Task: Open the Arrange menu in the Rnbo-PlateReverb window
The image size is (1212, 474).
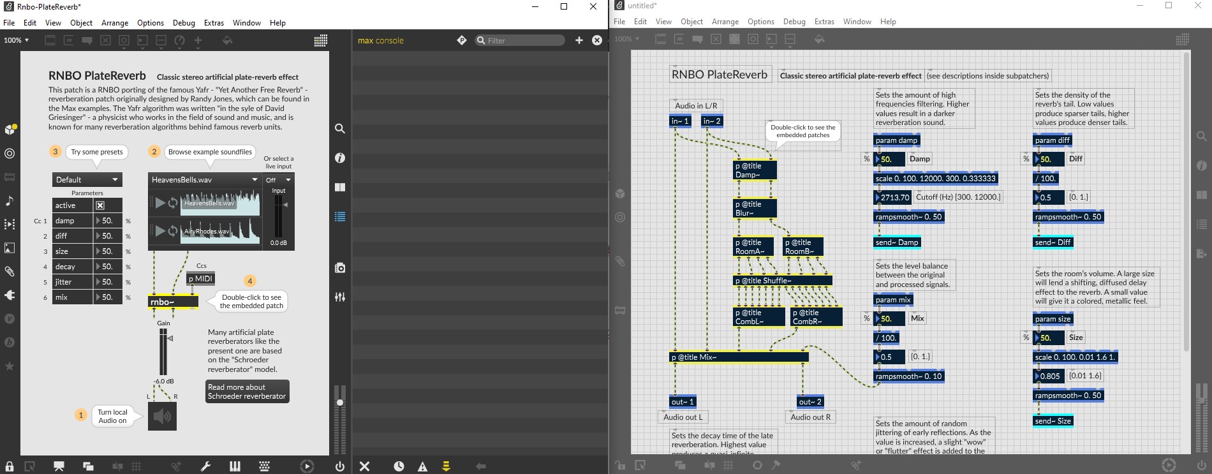Action: [115, 23]
